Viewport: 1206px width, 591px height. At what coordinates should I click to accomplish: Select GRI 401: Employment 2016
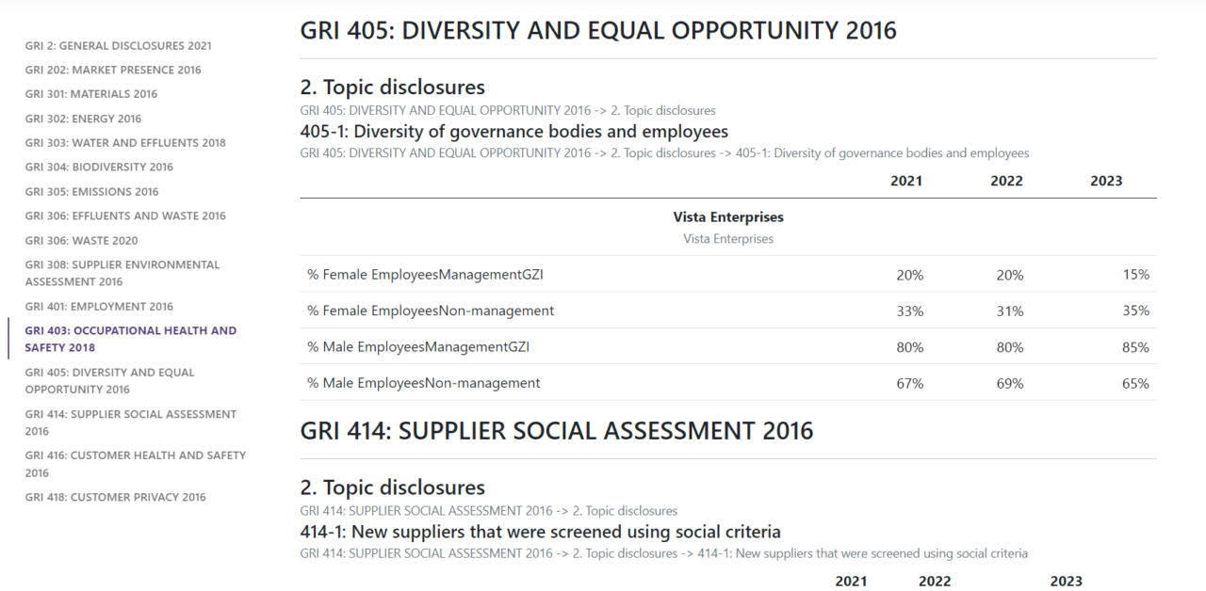pyautogui.click(x=98, y=306)
